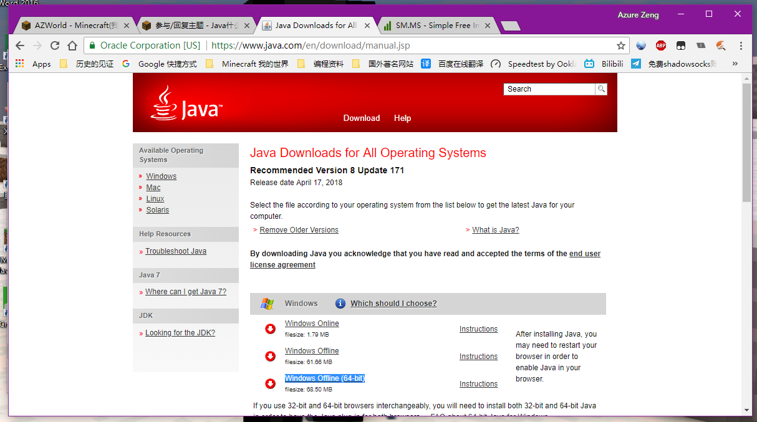Open Looking for the JDK? link
The height and width of the screenshot is (422, 757).
click(180, 333)
